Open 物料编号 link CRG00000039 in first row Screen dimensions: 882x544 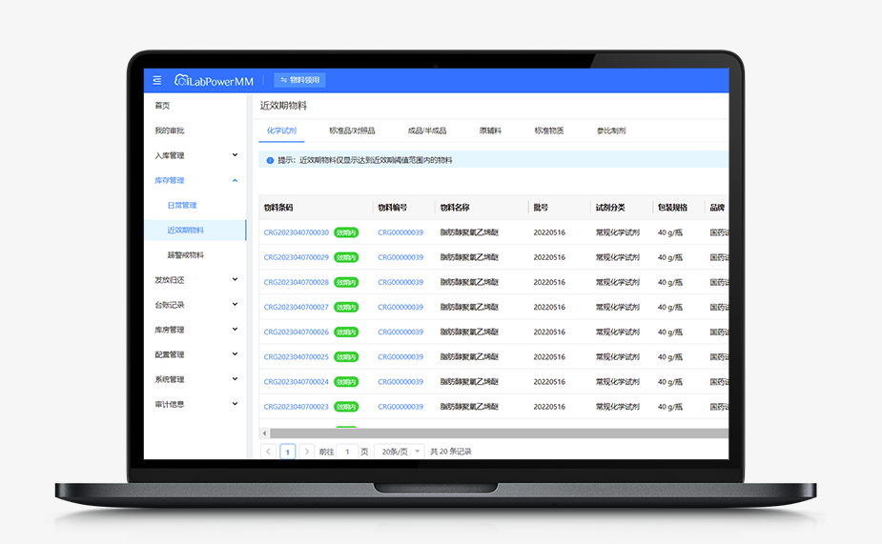pos(400,232)
